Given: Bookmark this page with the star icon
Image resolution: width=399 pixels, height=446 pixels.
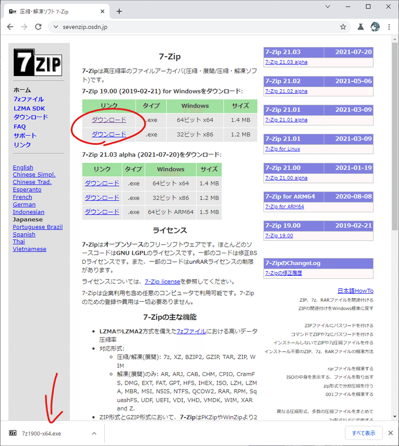Looking at the screenshot, I should click(x=343, y=27).
